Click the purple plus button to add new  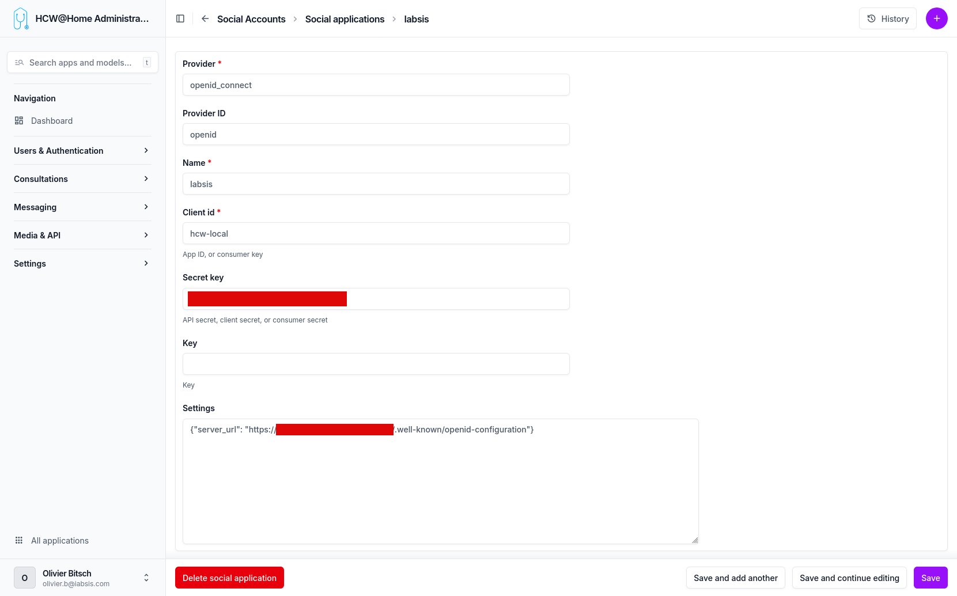tap(936, 18)
